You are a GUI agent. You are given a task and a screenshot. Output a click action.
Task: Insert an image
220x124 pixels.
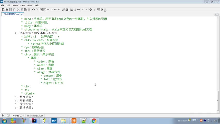point(67,10)
